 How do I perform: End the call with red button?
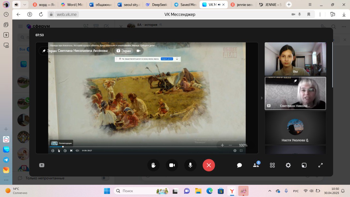(209, 165)
